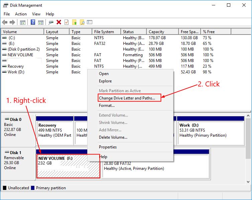The height and width of the screenshot is (200, 252).
Task: Select the 28.80 GB FAT32 partition block
Action: click(155, 168)
